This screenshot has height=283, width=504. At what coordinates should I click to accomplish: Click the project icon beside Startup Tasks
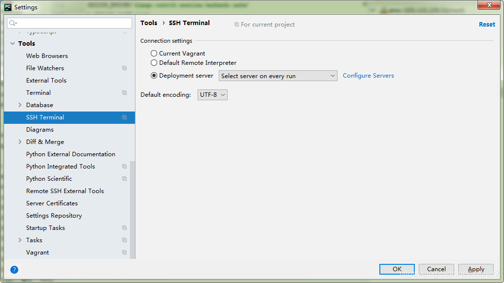[x=124, y=228]
